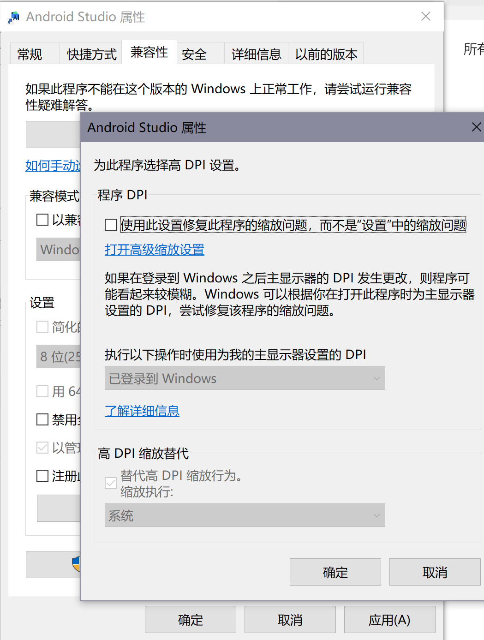Close the Android Studio properties window
The height and width of the screenshot is (640, 484).
pyautogui.click(x=426, y=17)
